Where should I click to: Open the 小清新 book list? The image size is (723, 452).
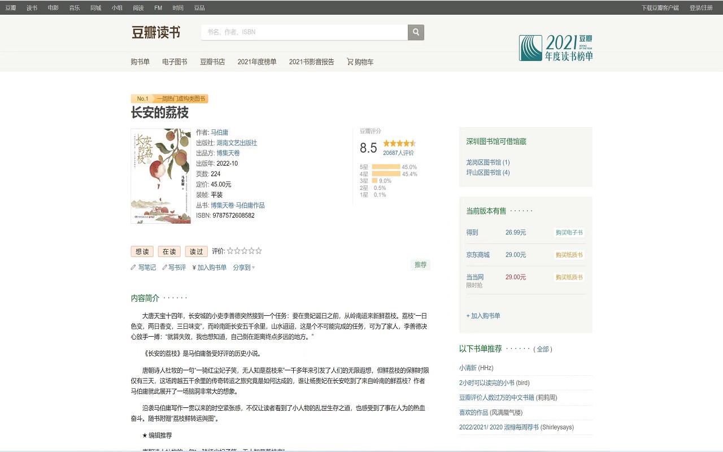click(468, 368)
